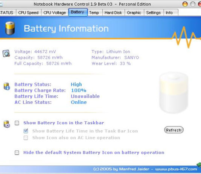201x174 pixels.
Task: Toggle Show Battery Life Time in Task Bar Icon
Action: coord(26,131)
